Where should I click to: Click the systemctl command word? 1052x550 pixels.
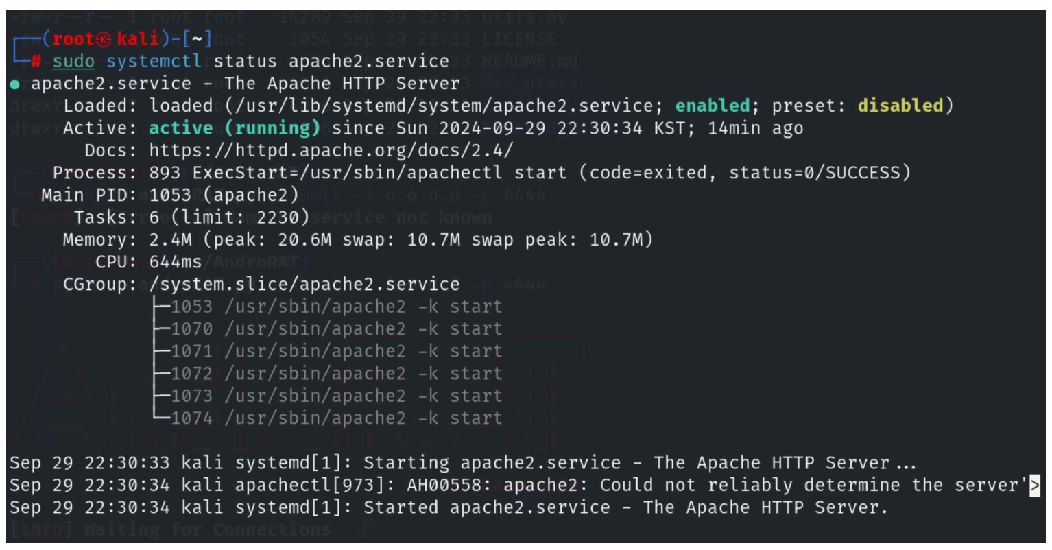click(x=154, y=62)
